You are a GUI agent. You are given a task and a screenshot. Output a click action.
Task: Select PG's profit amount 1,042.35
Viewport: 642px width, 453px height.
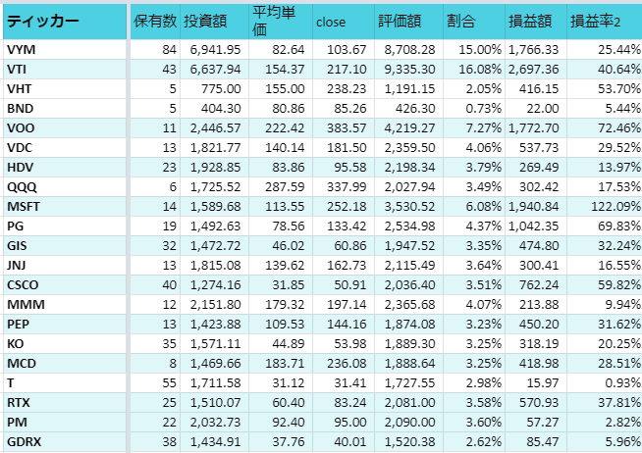(536, 226)
